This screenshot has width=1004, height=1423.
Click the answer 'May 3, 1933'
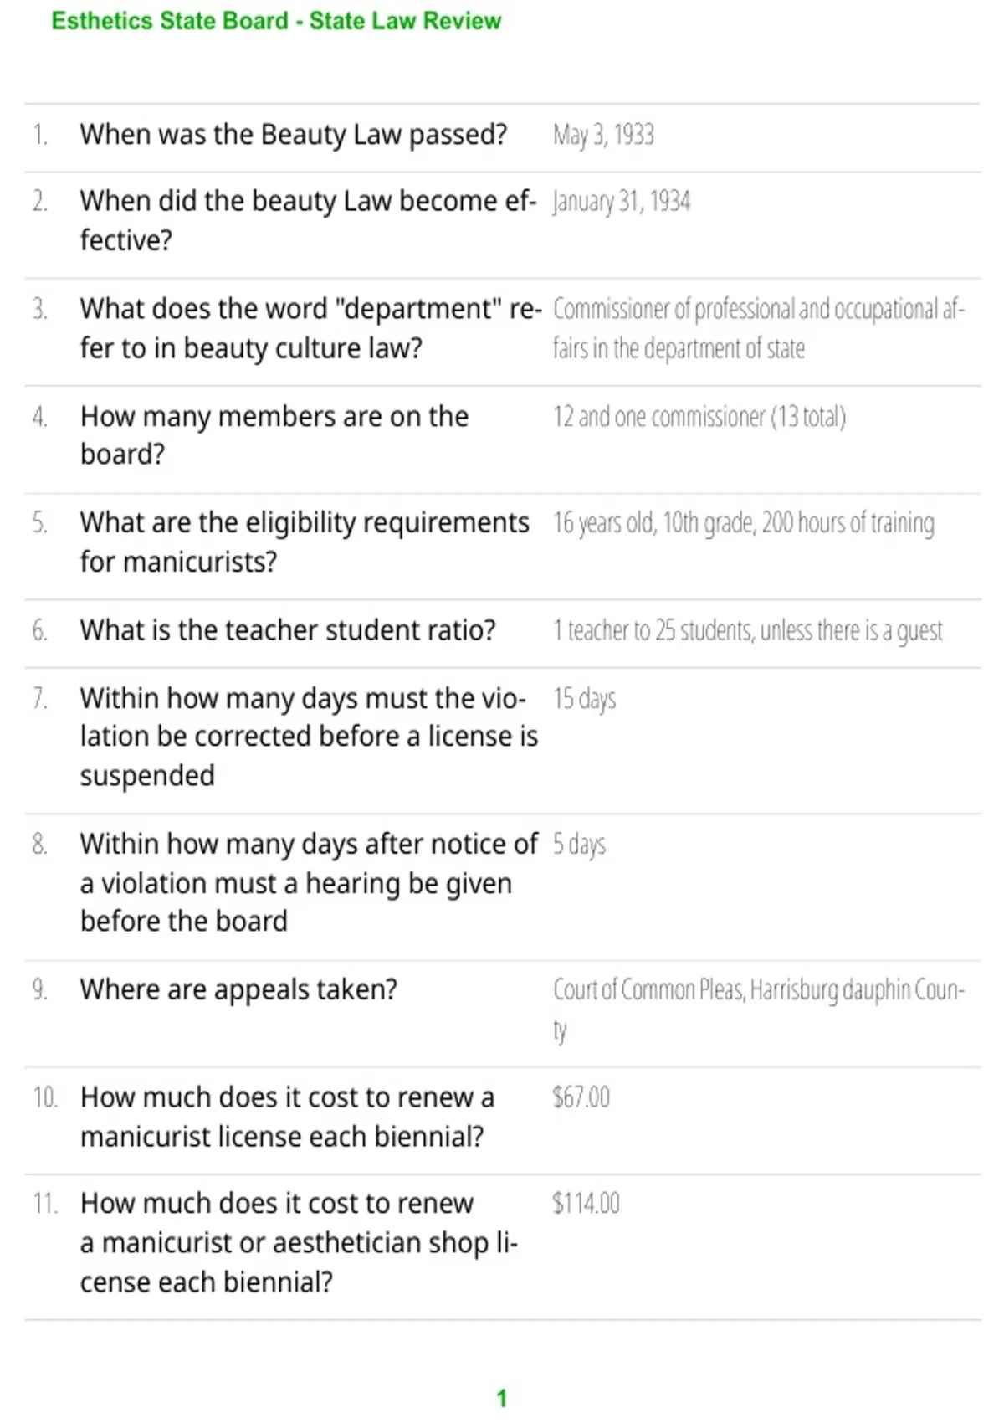pyautogui.click(x=603, y=134)
